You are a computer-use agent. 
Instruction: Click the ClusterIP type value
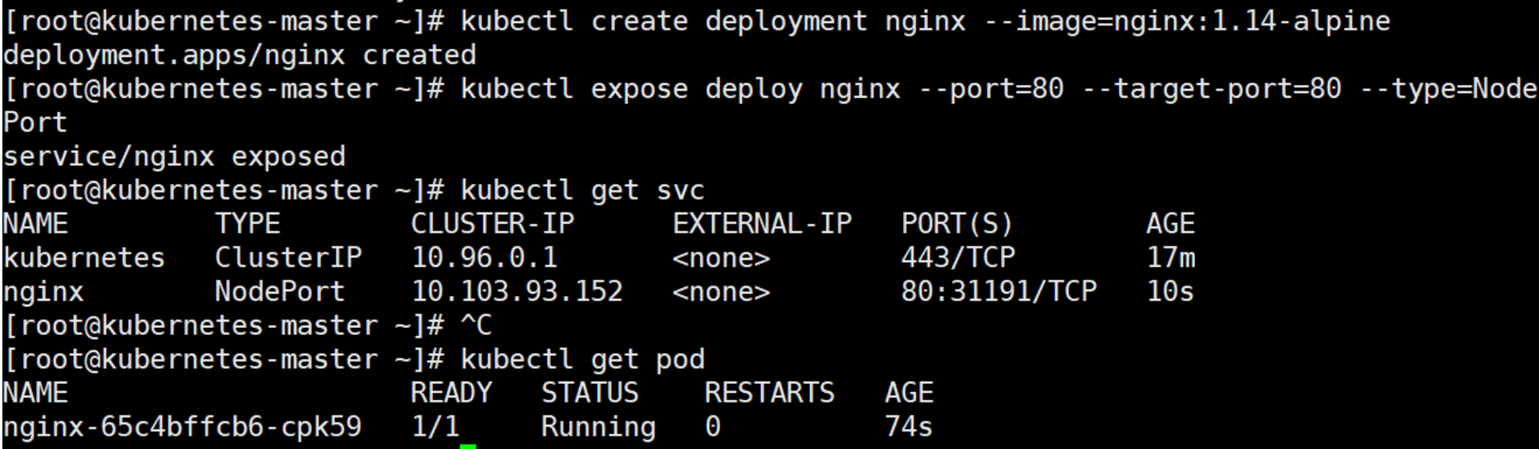pyautogui.click(x=287, y=257)
